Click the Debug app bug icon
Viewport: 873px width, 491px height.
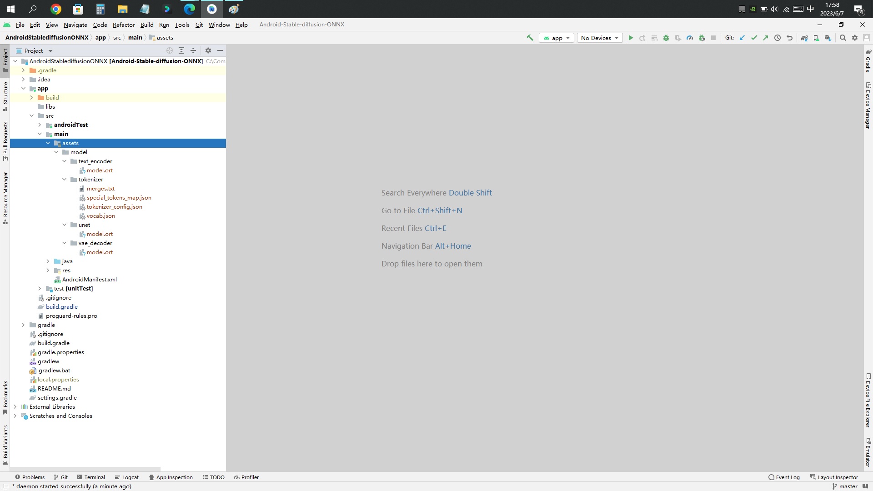point(666,38)
